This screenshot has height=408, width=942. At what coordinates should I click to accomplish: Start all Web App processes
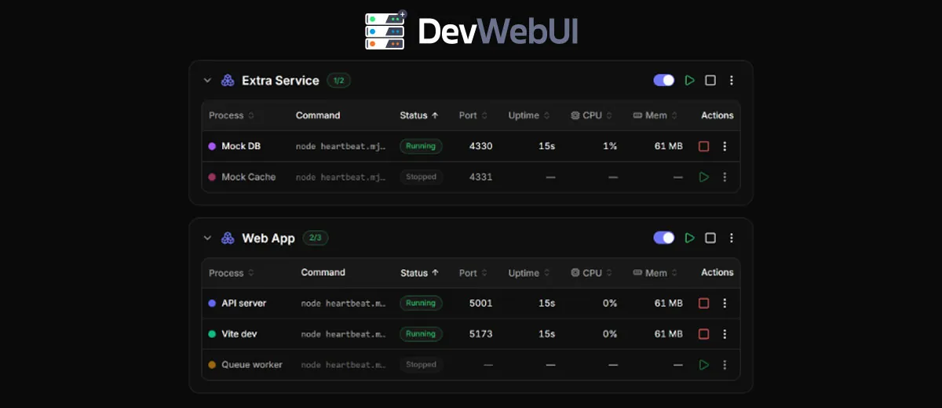tap(690, 238)
